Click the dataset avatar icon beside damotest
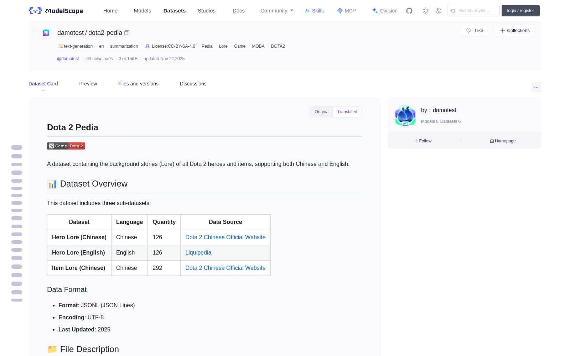This screenshot has width=570, height=356. pyautogui.click(x=46, y=33)
